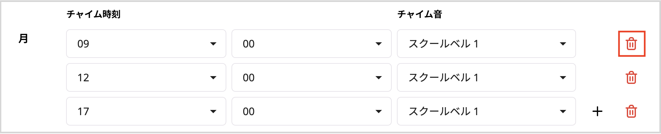661x134 pixels.
Task: Delete the 09:00 chime row
Action: [x=631, y=44]
